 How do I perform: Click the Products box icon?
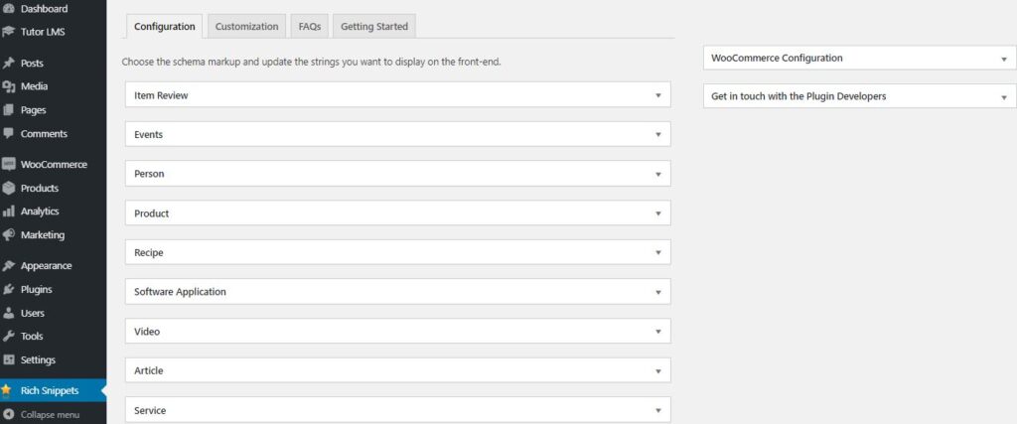[8, 188]
